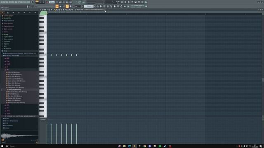Click the 1:01 time display
Screen dimensions: 264x148
point(80,2)
